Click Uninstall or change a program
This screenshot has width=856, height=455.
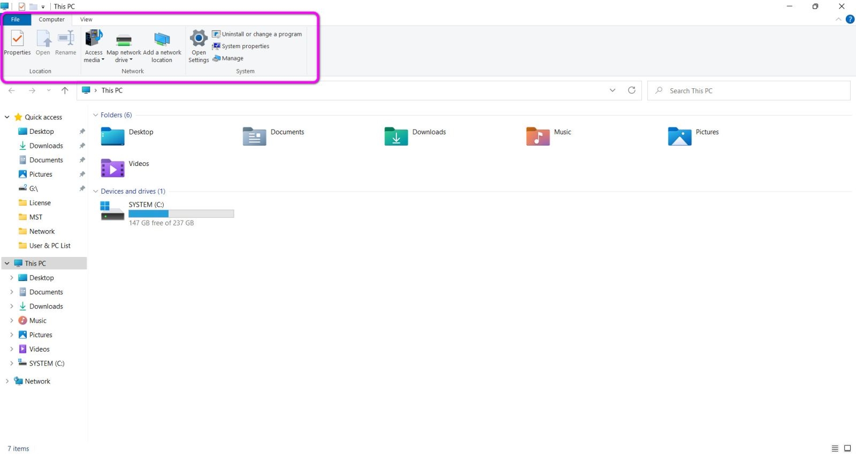(257, 34)
